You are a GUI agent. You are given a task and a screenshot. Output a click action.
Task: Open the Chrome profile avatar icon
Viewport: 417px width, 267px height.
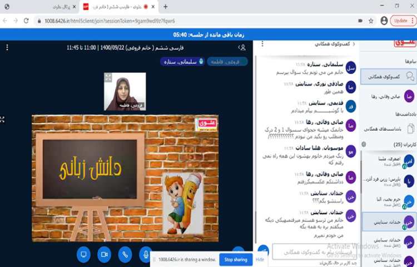click(x=384, y=21)
